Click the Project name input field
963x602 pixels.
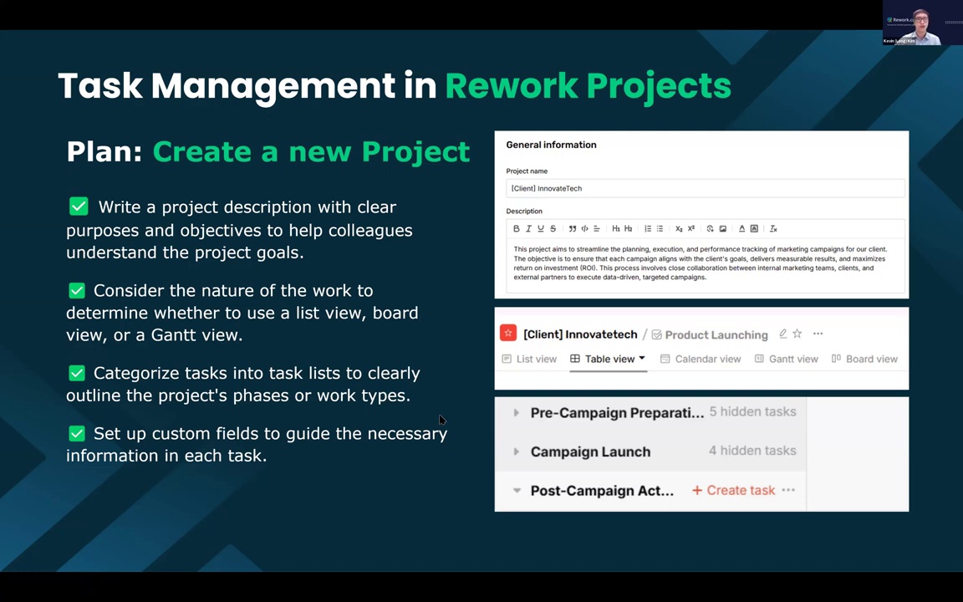(x=705, y=188)
